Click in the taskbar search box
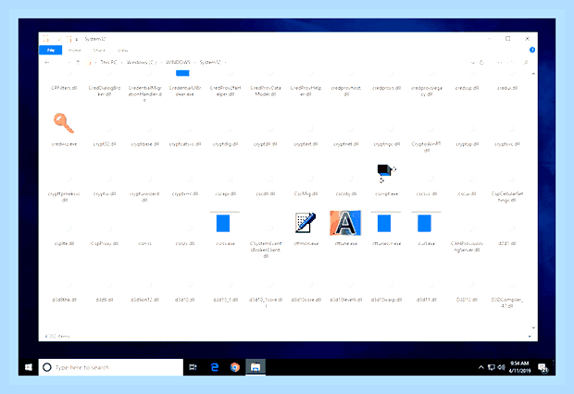The image size is (574, 394). click(110, 367)
